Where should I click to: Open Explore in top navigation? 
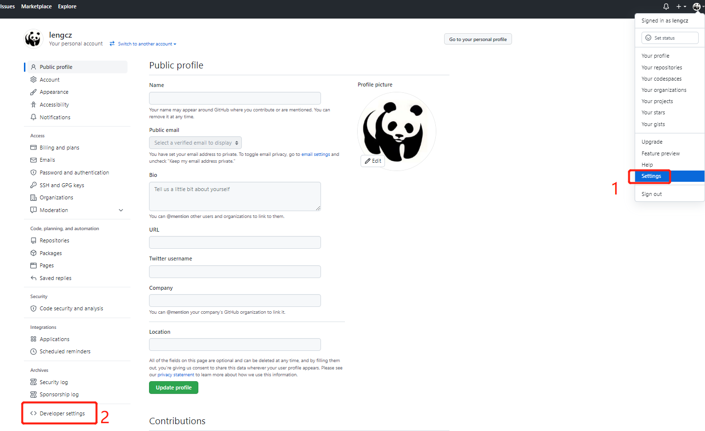67,6
